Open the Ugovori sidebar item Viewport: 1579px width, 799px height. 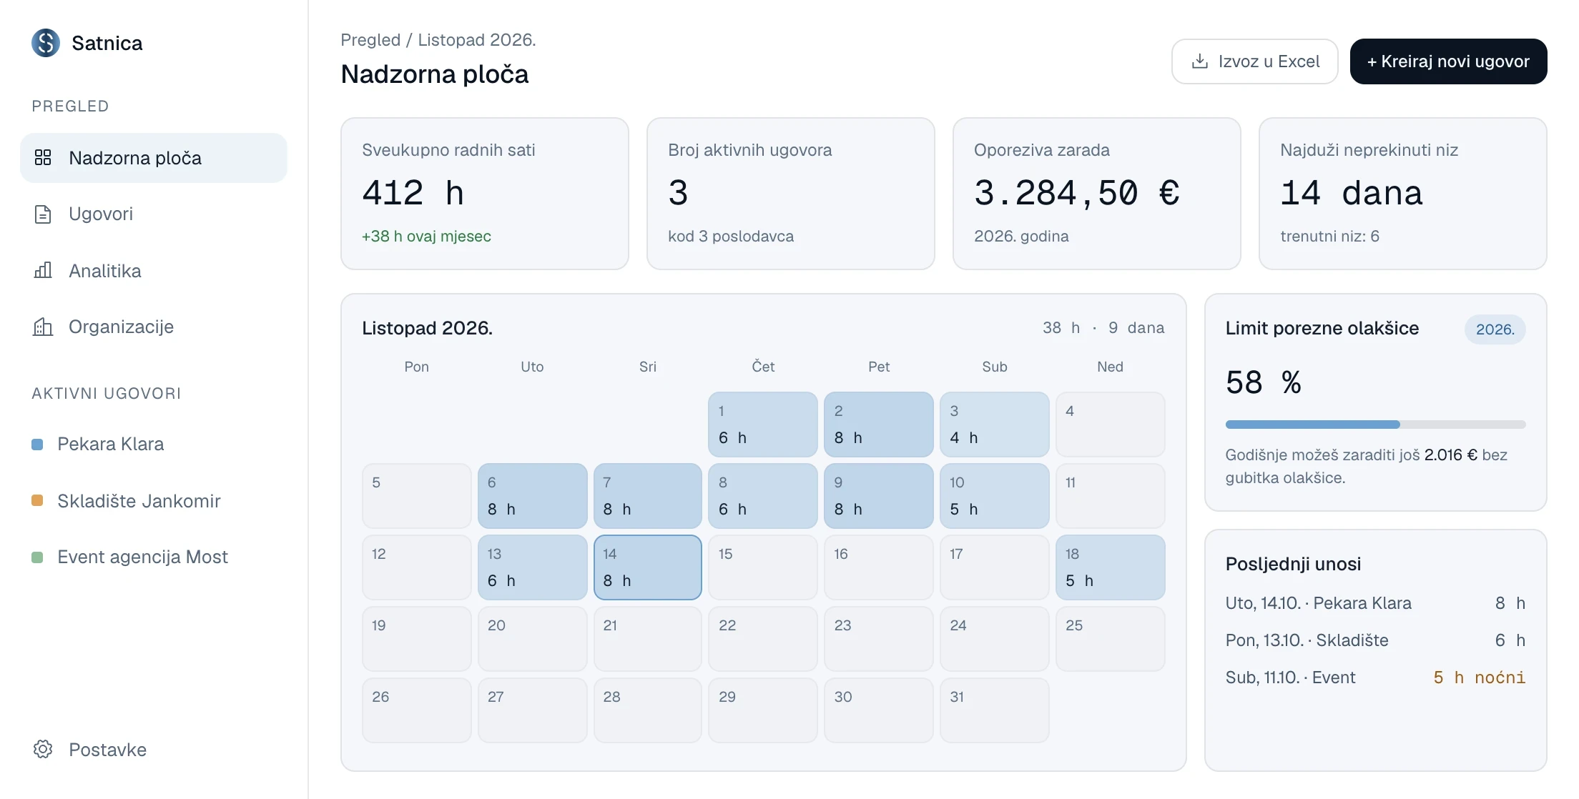(x=154, y=214)
